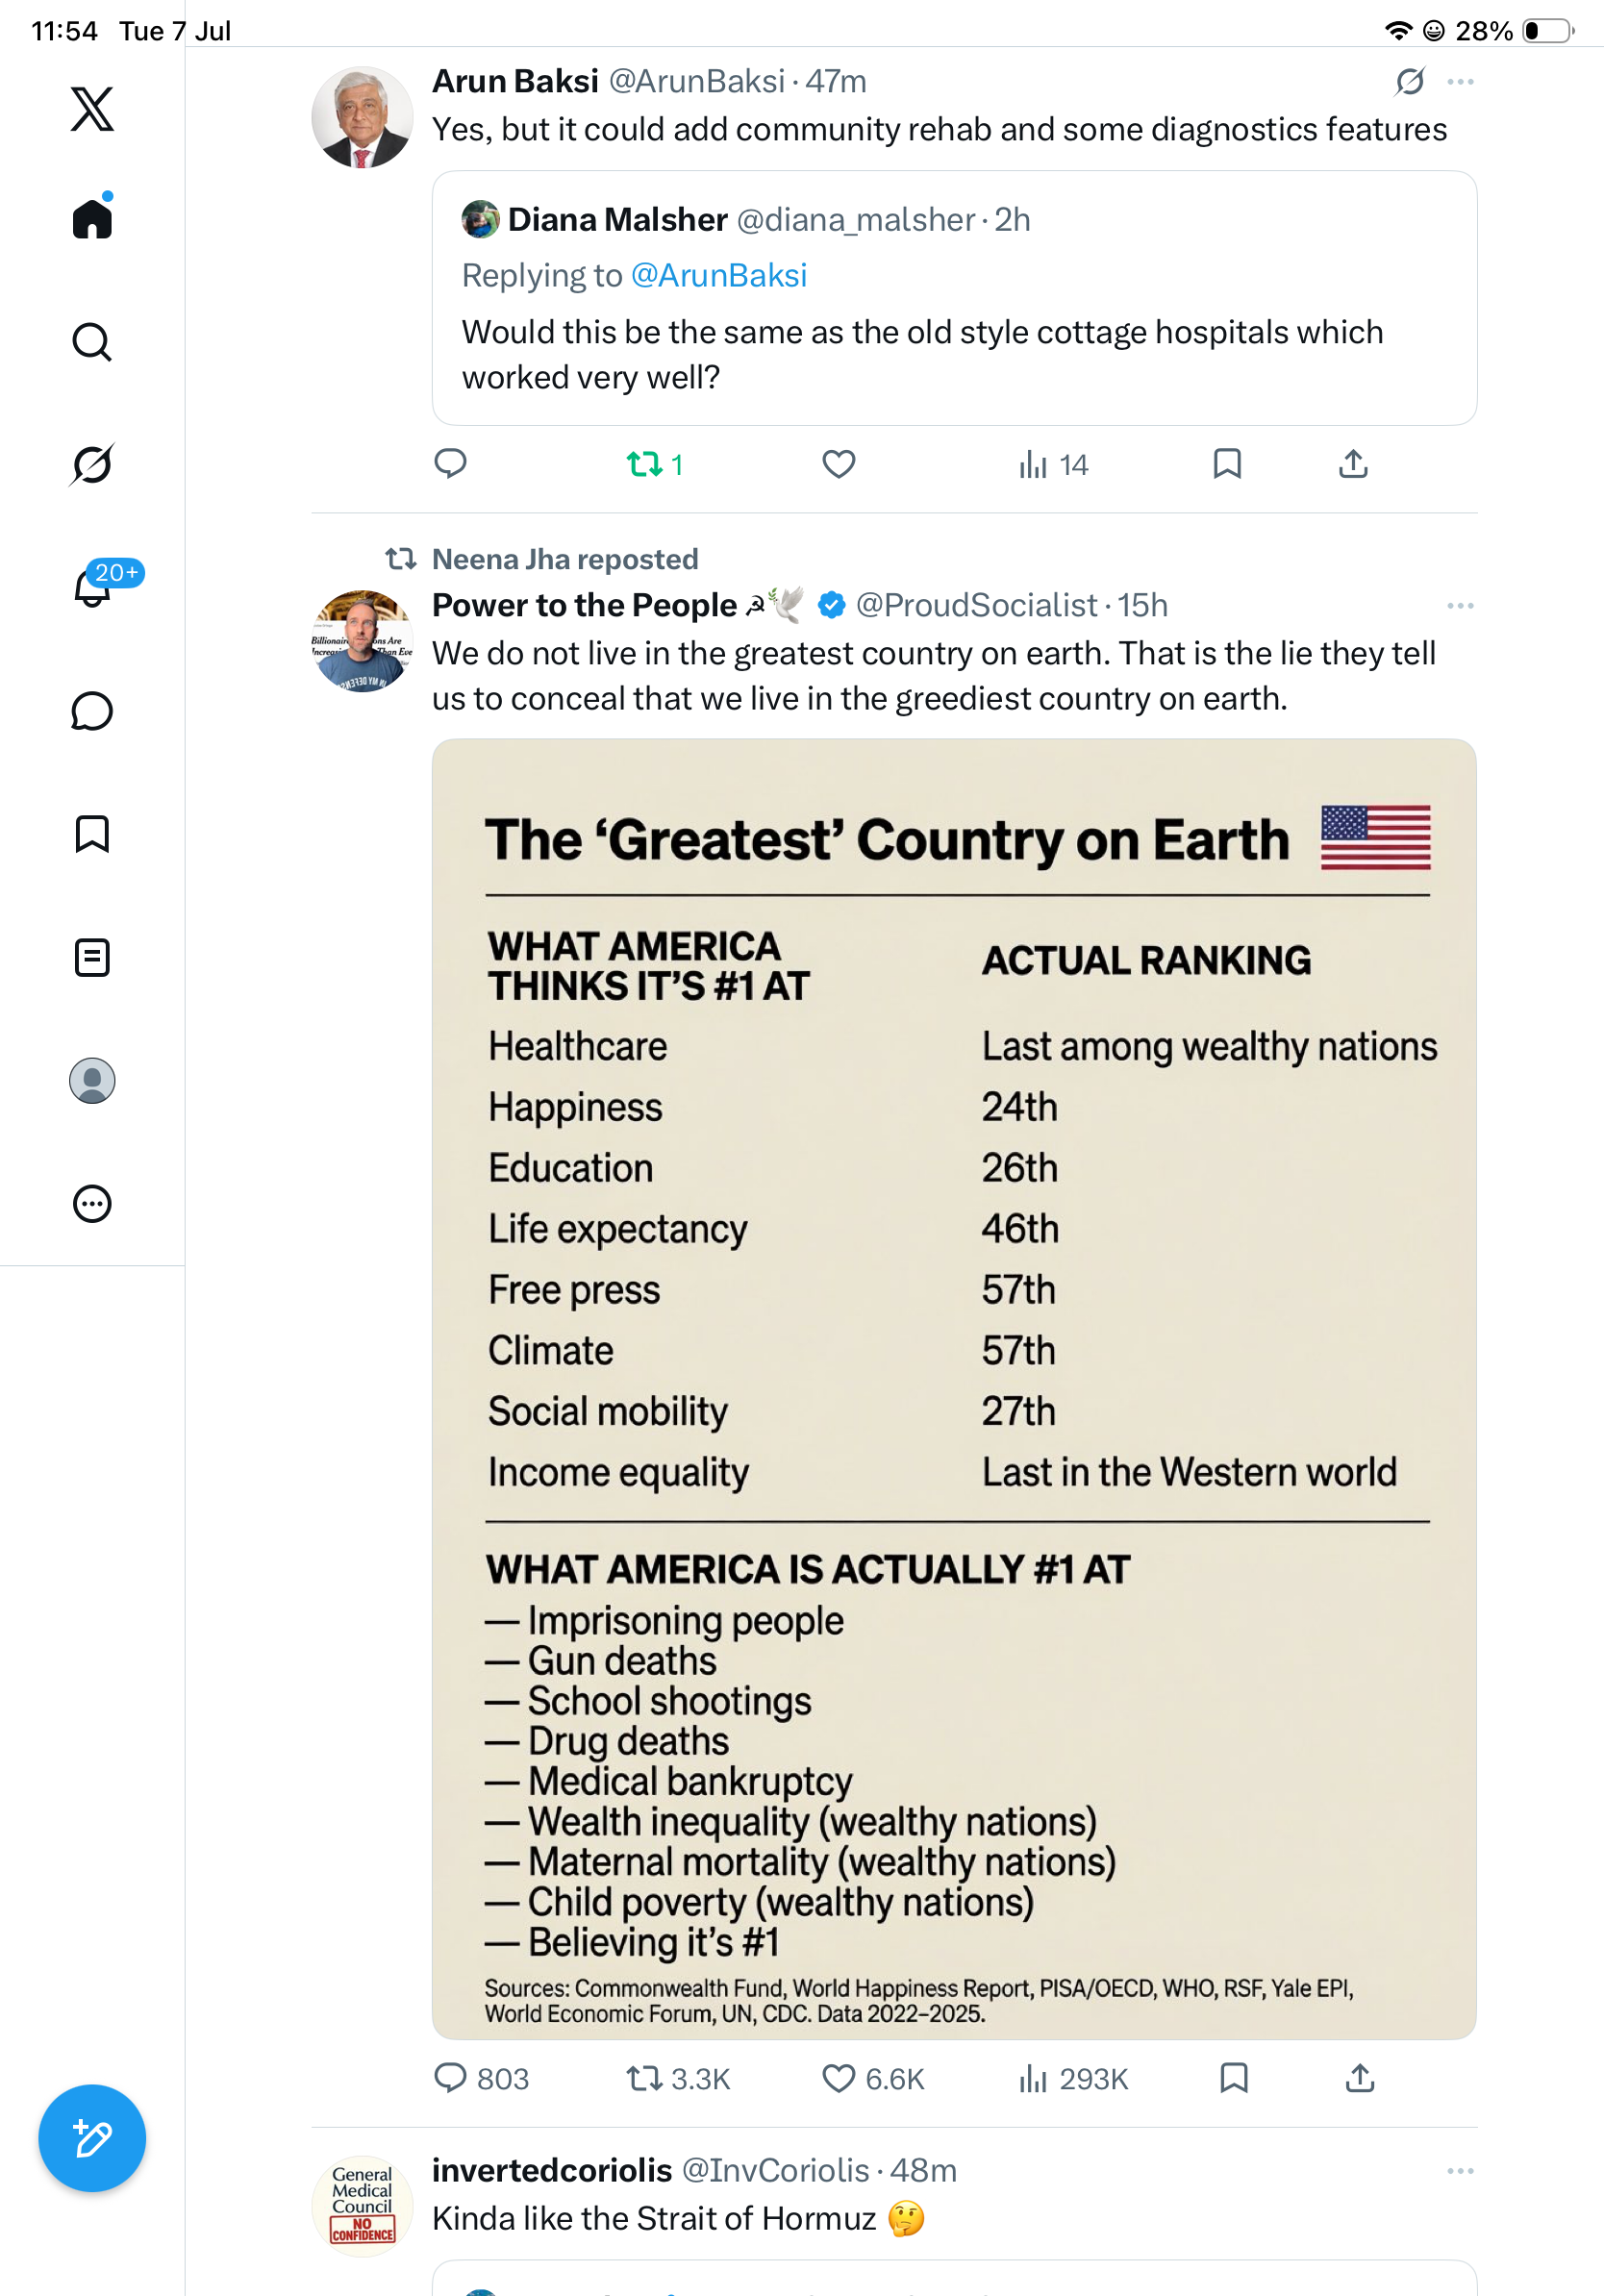Like the Power to the People post

click(838, 2079)
